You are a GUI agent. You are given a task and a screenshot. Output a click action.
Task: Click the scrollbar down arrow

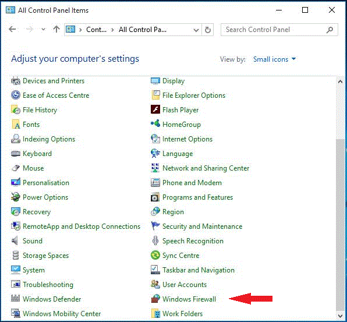(340, 316)
